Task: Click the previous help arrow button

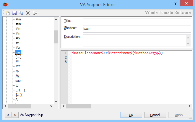Action: pos(8,115)
